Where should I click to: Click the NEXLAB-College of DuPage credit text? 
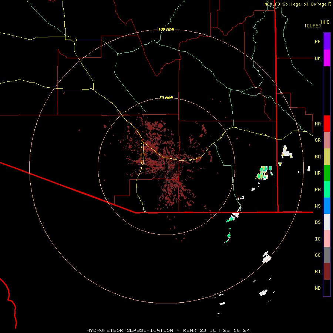tap(295, 4)
